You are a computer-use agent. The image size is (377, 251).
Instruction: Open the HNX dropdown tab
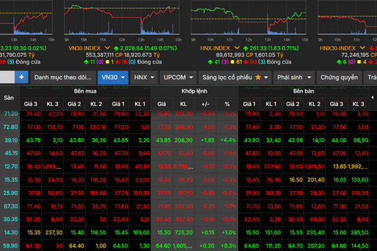point(144,77)
